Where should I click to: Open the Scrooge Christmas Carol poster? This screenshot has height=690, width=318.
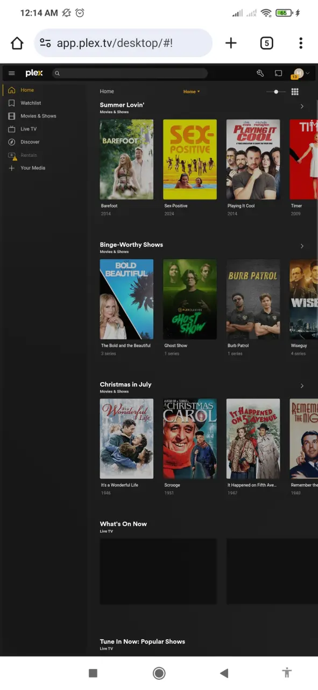(x=190, y=439)
